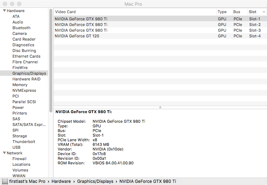Click the Hardware category label
Viewport: 267px width, 185px height.
pos(16,11)
